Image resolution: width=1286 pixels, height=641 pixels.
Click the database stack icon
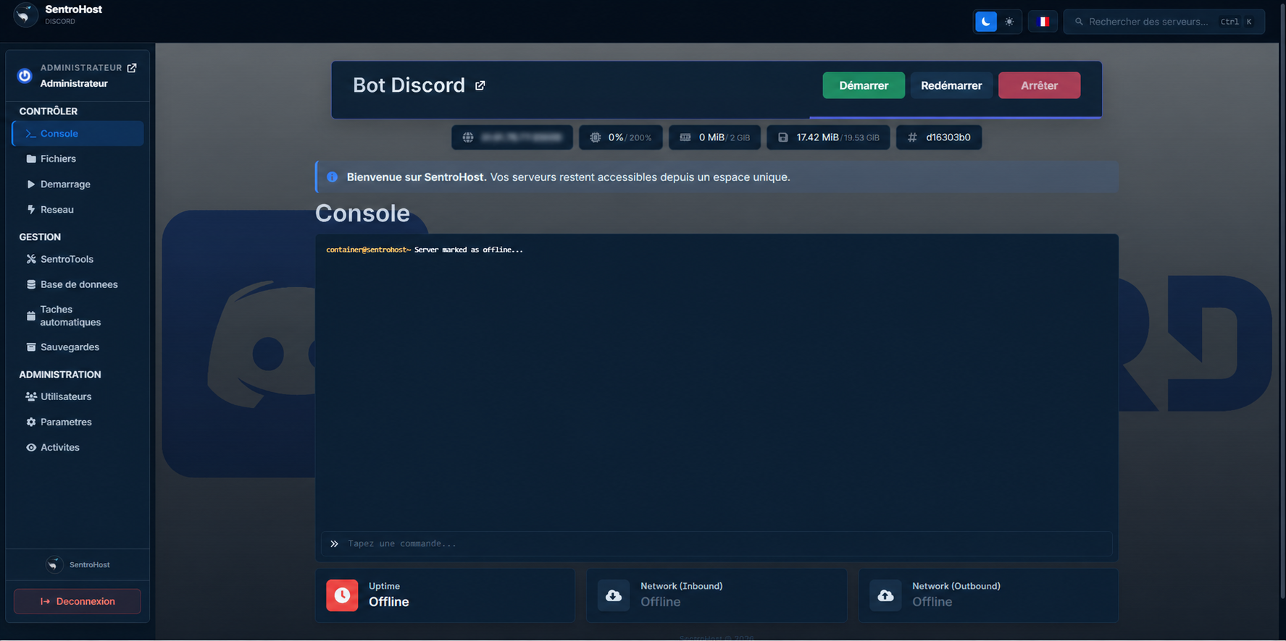[x=31, y=284]
